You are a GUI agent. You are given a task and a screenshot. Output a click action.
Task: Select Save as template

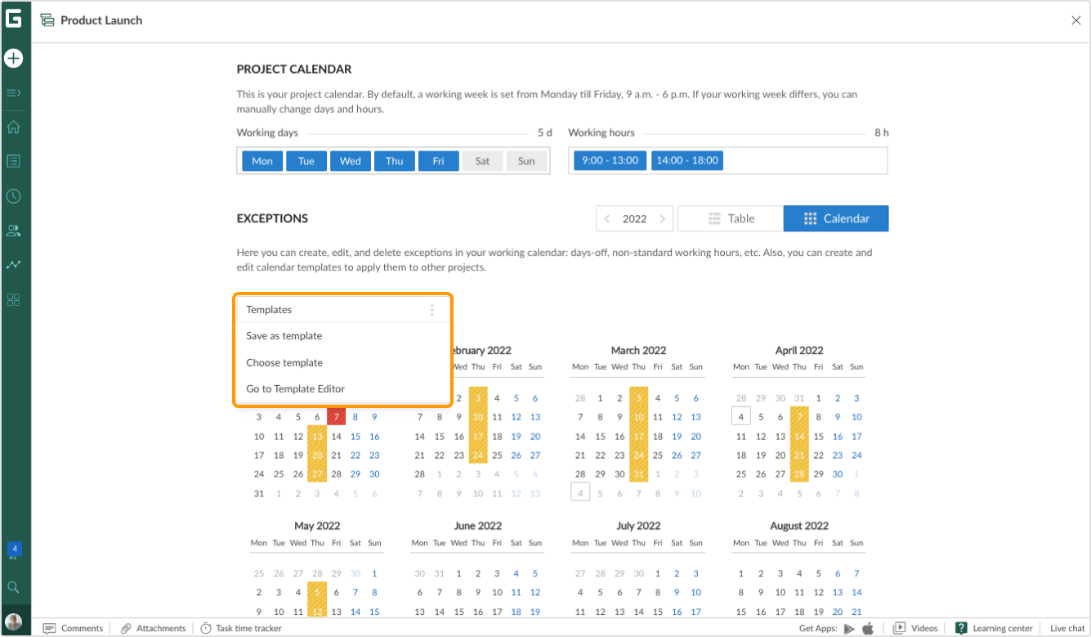point(284,335)
